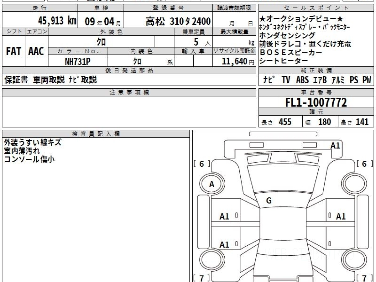Click the ナビ equipment entry
This screenshot has width=376, height=282.
269,80
